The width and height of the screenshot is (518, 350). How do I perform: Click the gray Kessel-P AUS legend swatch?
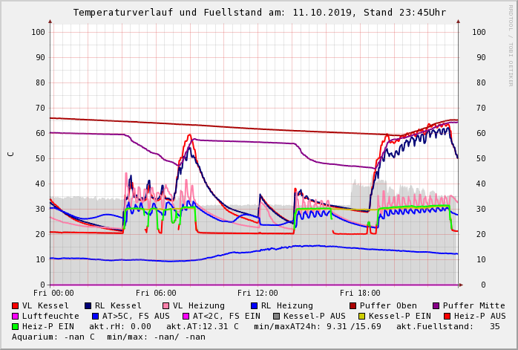tap(276, 316)
